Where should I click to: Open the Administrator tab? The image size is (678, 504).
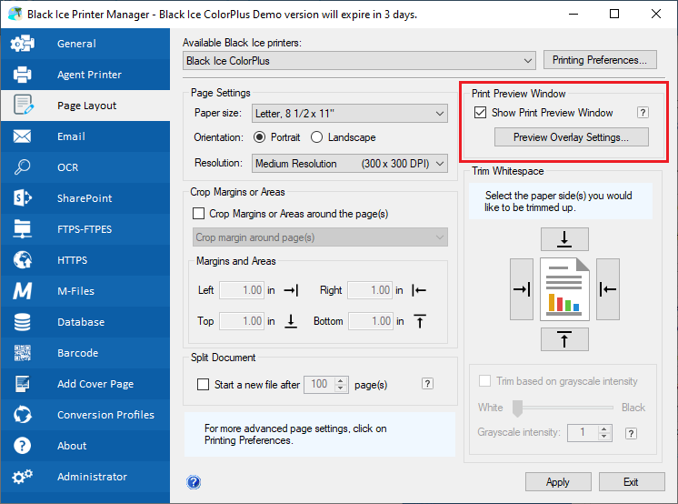click(x=85, y=477)
